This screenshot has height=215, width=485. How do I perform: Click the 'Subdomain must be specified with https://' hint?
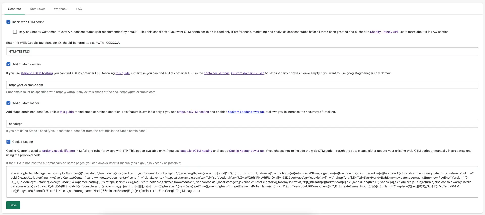[81, 92]
